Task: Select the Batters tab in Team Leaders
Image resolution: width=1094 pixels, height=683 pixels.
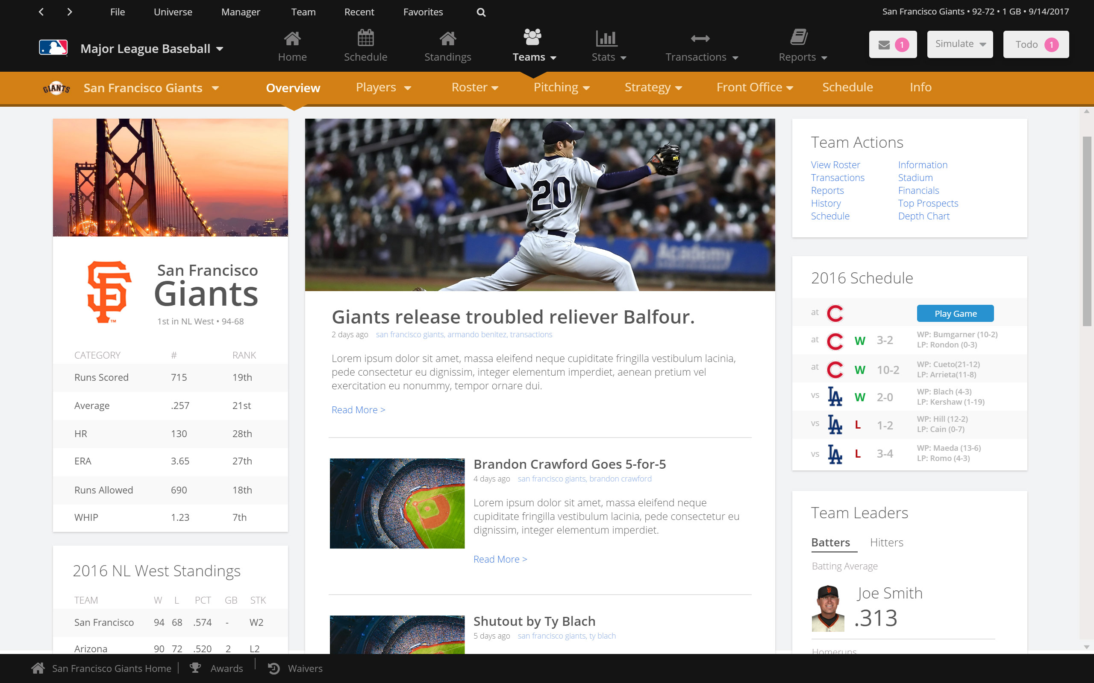Action: coord(830,542)
